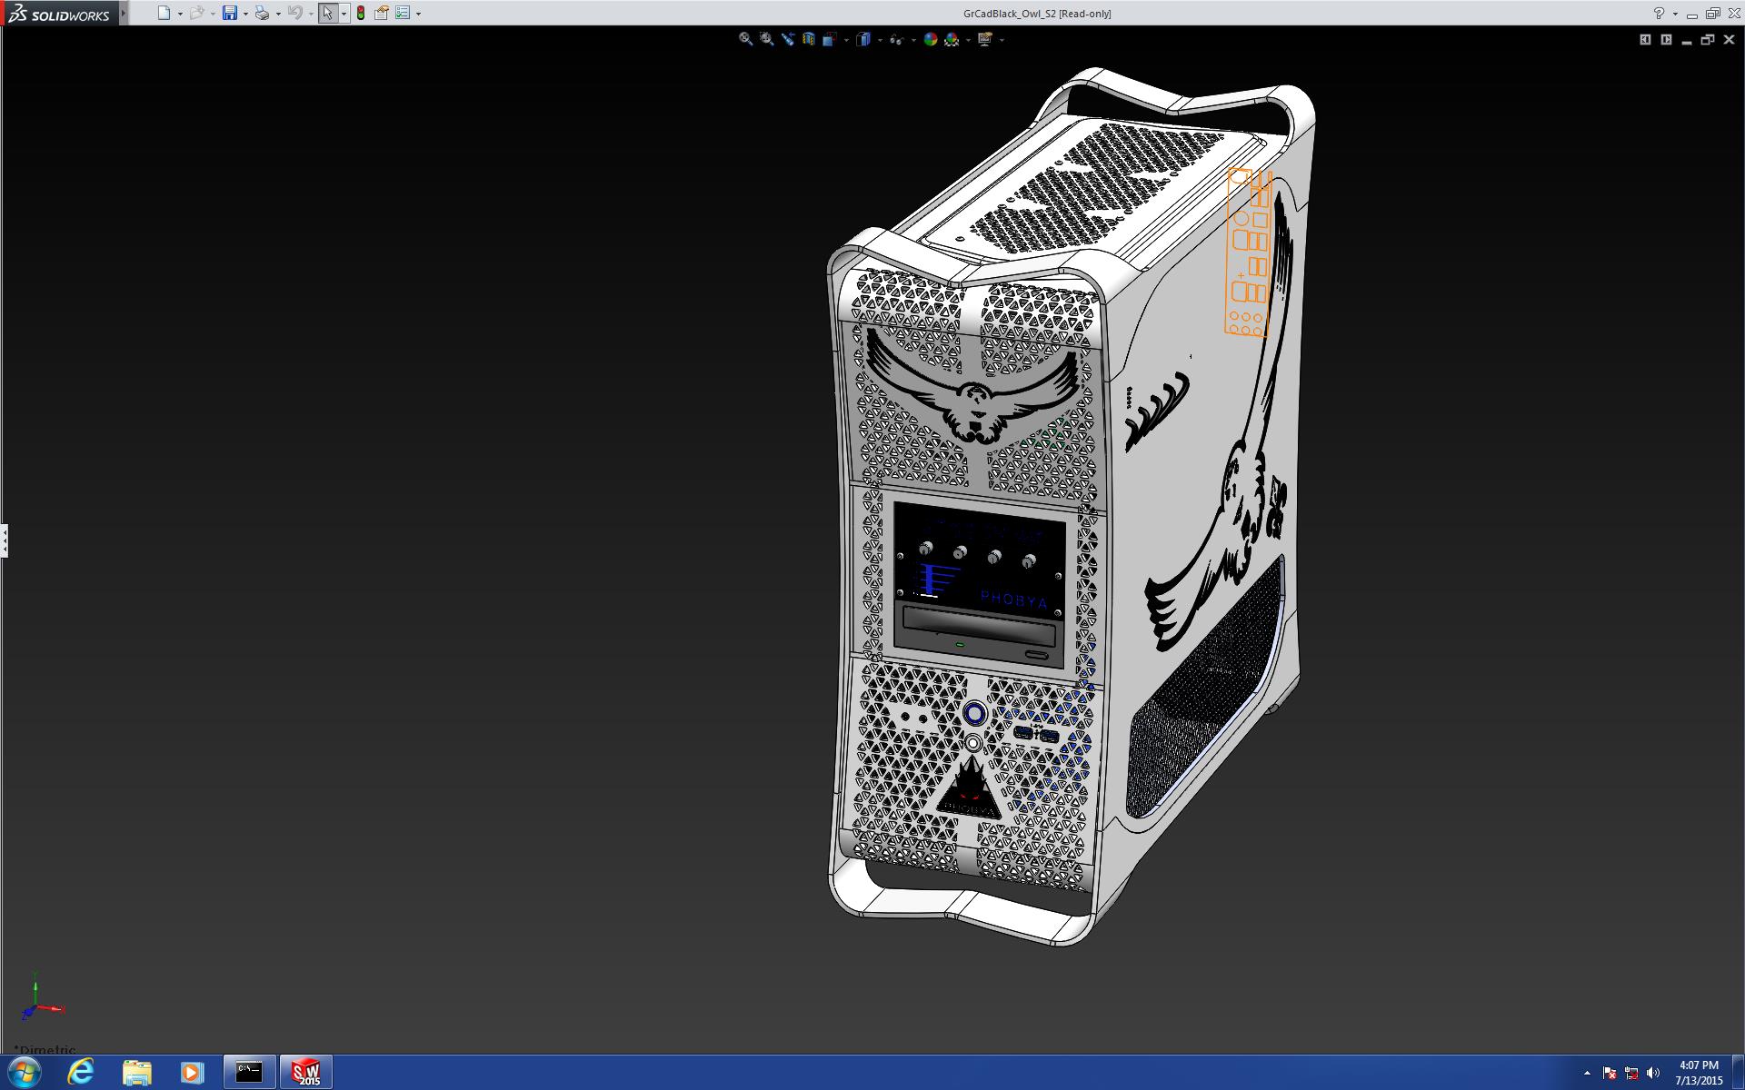Click the Save icon

[x=230, y=13]
